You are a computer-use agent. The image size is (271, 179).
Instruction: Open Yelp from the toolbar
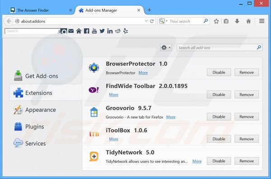point(126,31)
